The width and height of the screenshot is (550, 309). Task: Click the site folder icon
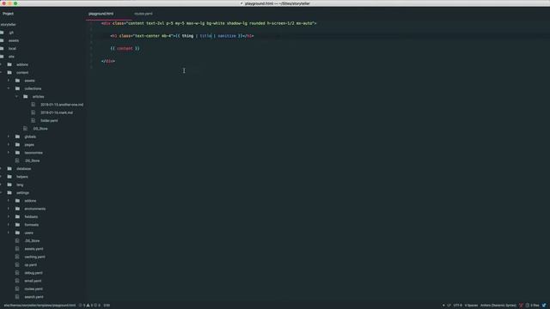pyautogui.click(x=2, y=57)
